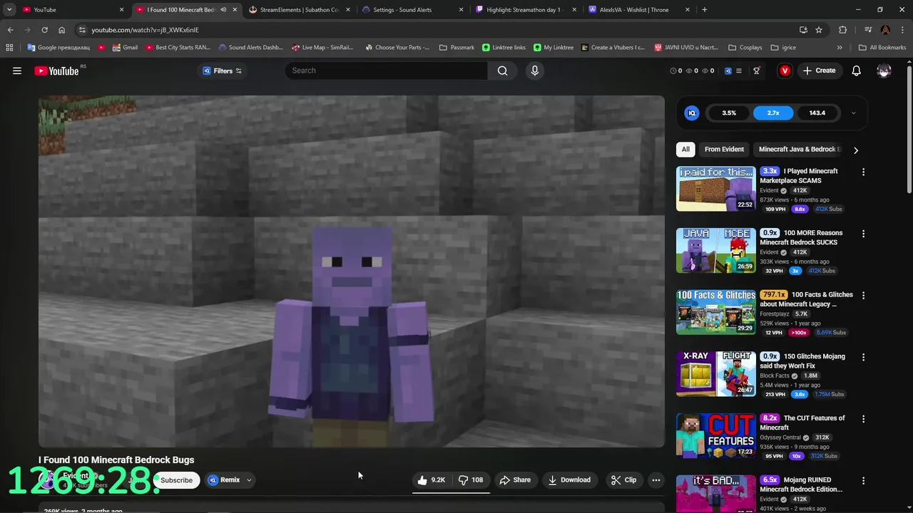Open the Gmail bookmark
This screenshot has width=913, height=513.
pyautogui.click(x=124, y=48)
